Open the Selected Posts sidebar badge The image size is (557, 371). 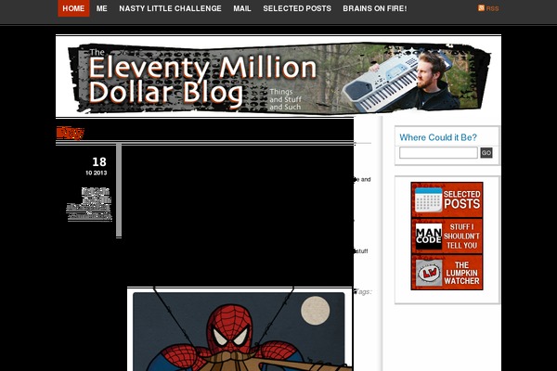click(447, 200)
